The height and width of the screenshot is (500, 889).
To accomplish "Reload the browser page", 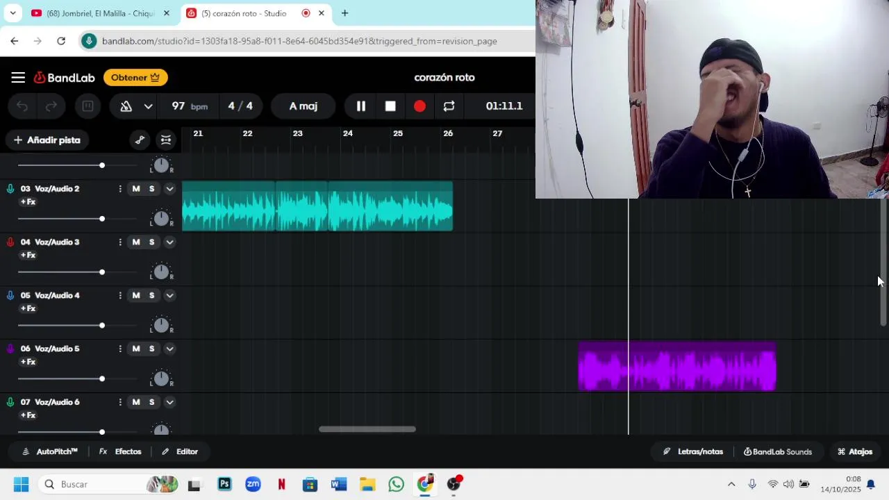I will (61, 41).
